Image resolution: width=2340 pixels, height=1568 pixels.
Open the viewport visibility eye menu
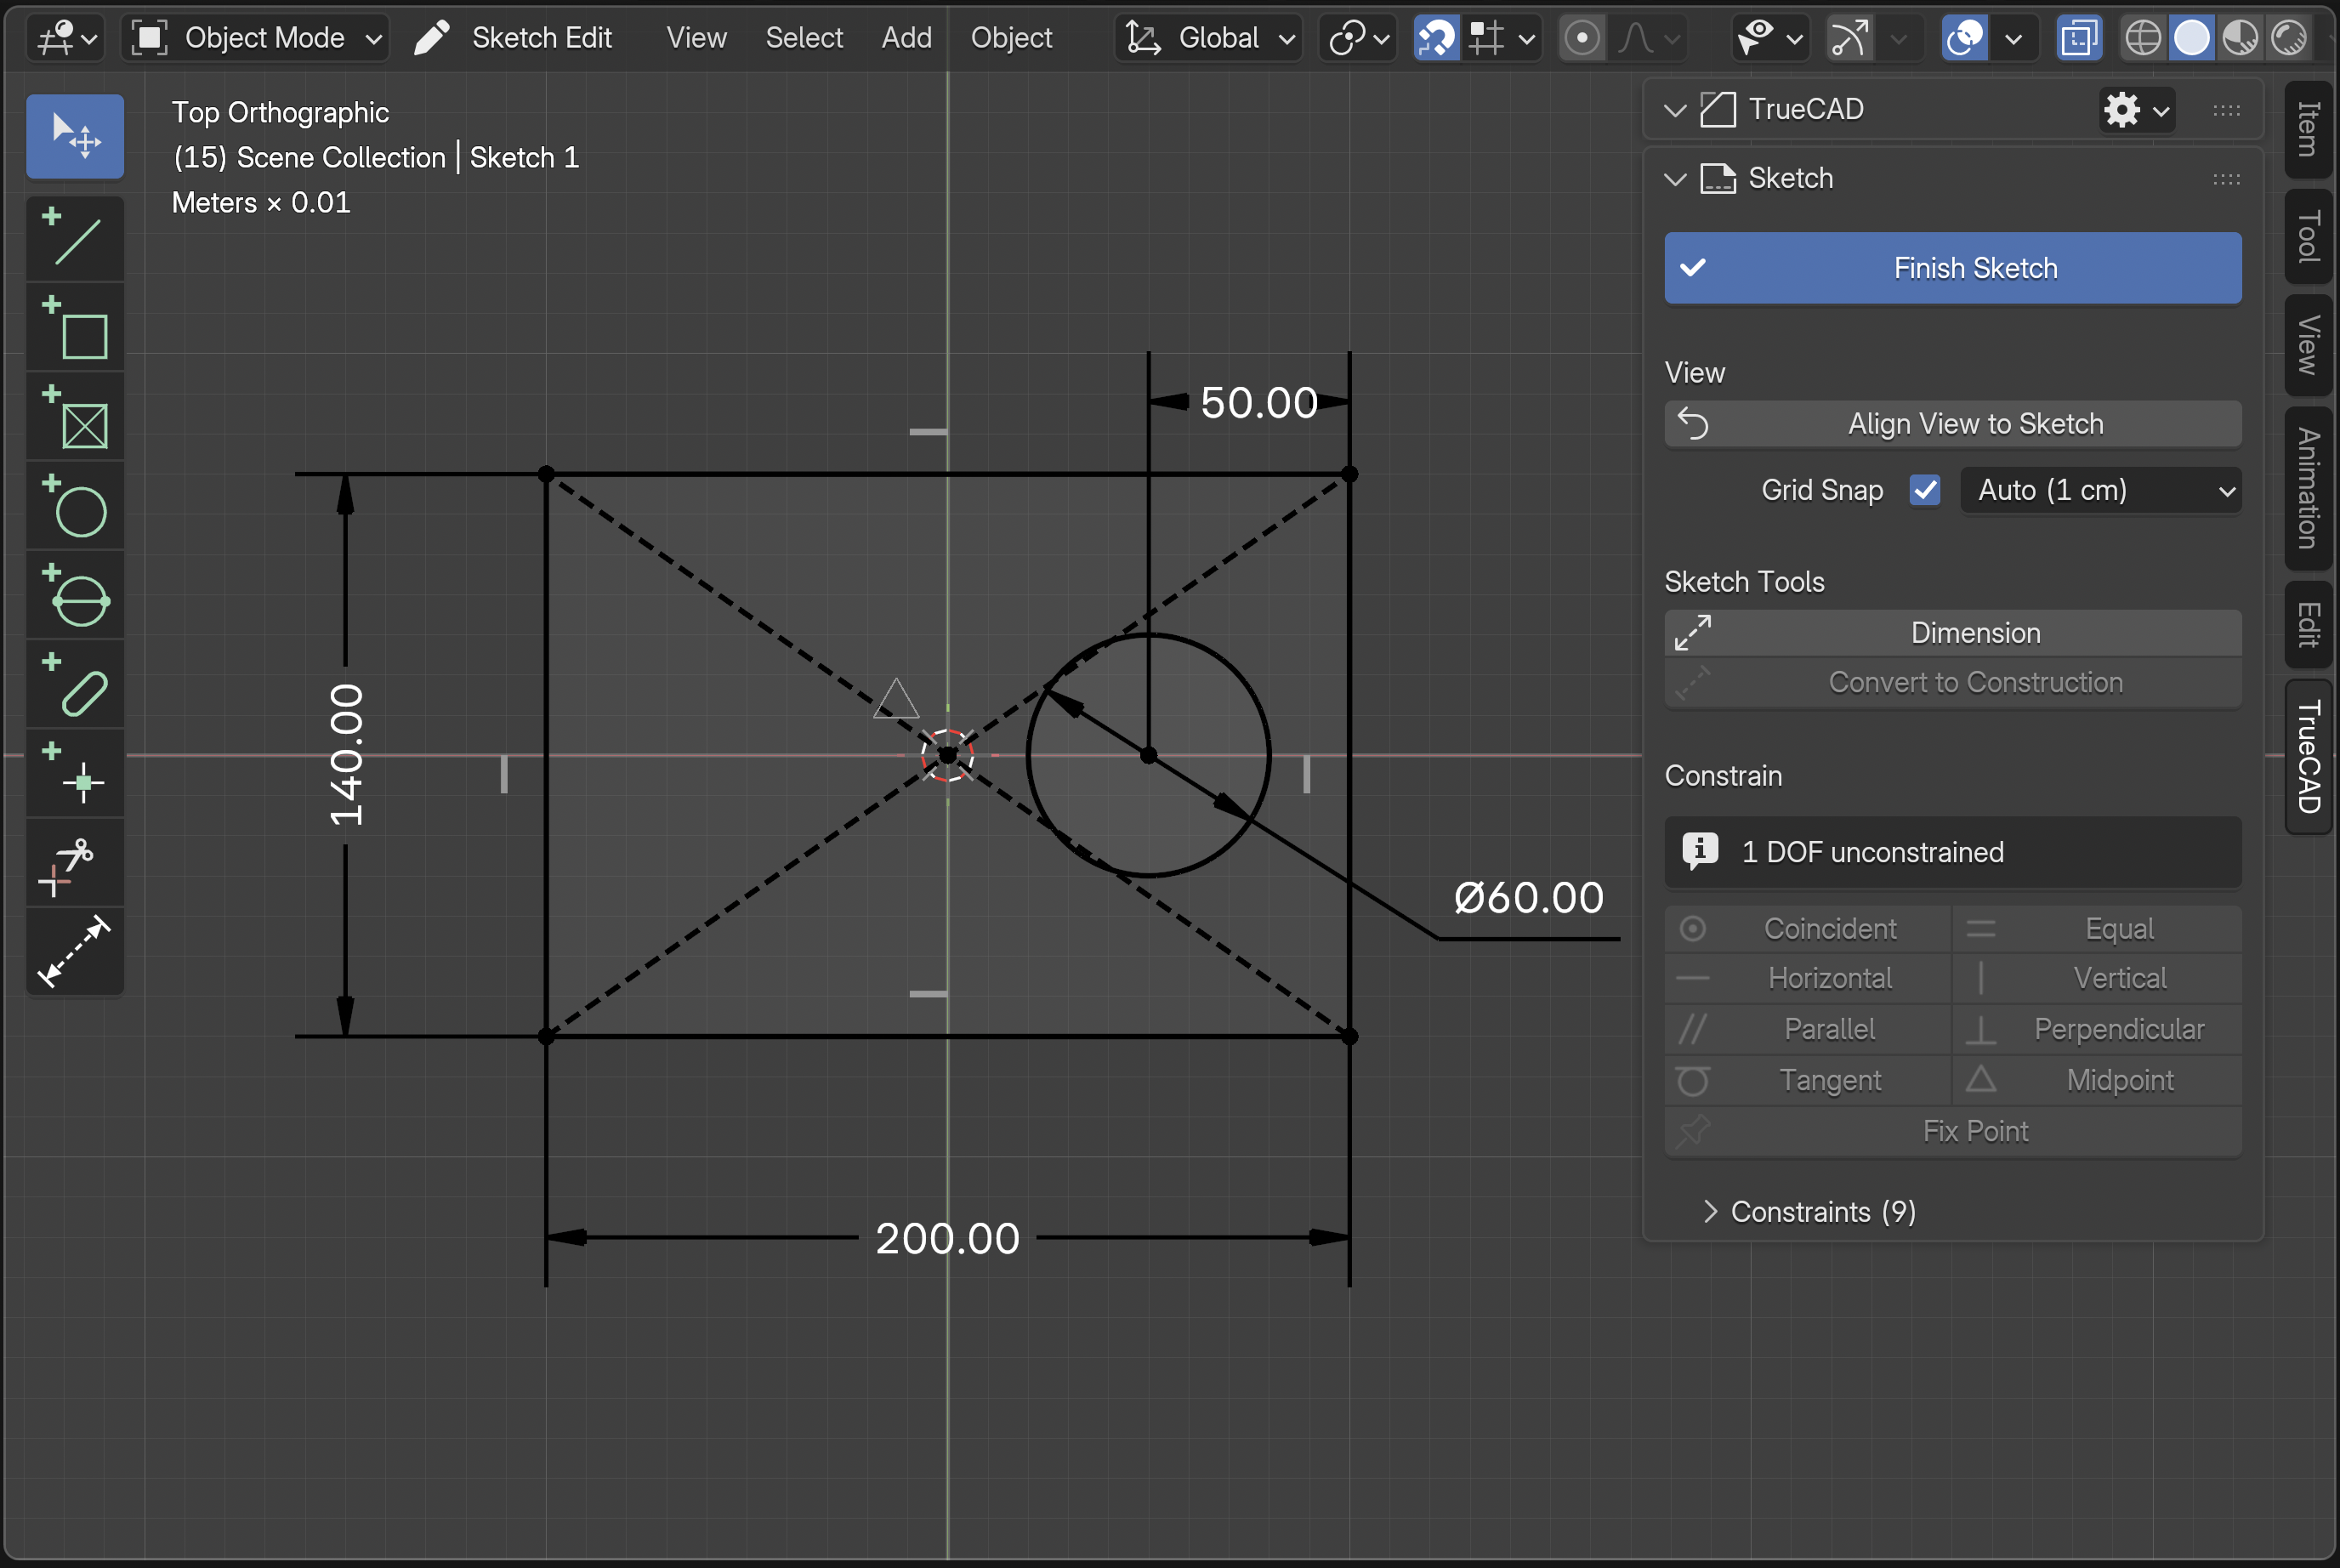1769,38
